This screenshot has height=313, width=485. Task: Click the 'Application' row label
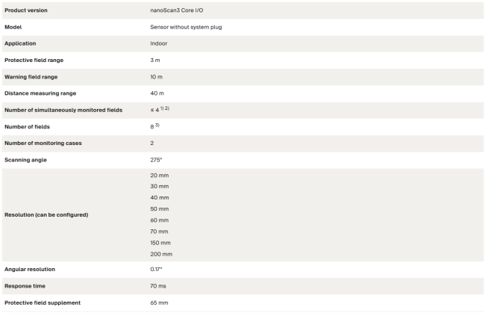pyautogui.click(x=20, y=43)
